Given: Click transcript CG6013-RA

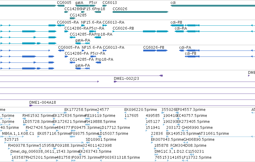Looking at the screenshot, I should pos(113,22).
